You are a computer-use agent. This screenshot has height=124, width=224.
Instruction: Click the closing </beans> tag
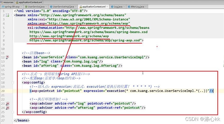(x=22, y=120)
